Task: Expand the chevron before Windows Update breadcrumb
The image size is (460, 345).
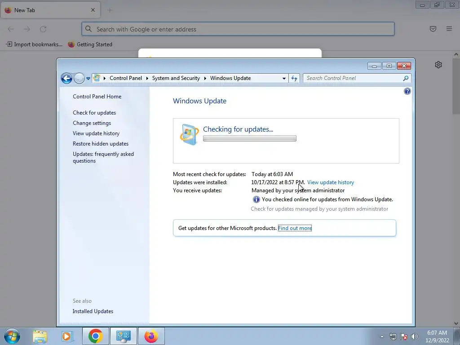Action: coord(205,78)
